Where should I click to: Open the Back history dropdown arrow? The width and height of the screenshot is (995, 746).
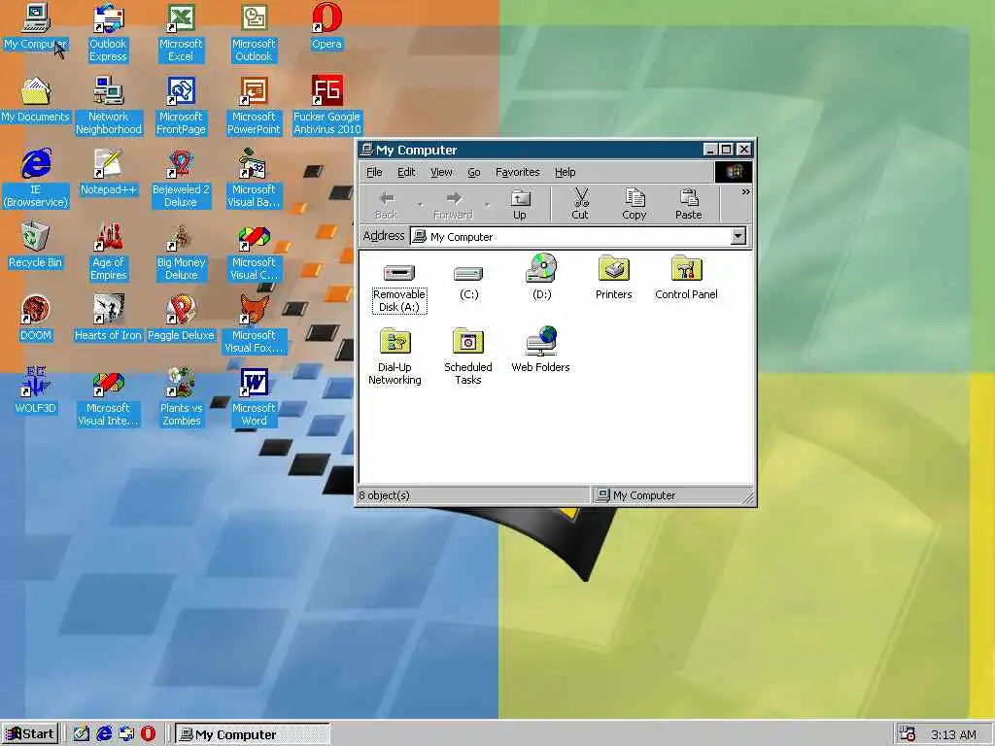coord(420,204)
